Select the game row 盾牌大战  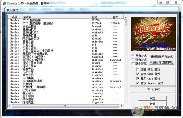pos(65,69)
